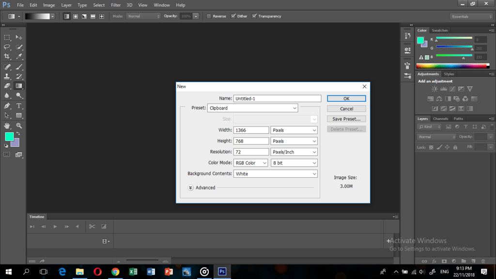Select the Clone Stamp tool
This screenshot has width=496, height=279.
point(7,76)
